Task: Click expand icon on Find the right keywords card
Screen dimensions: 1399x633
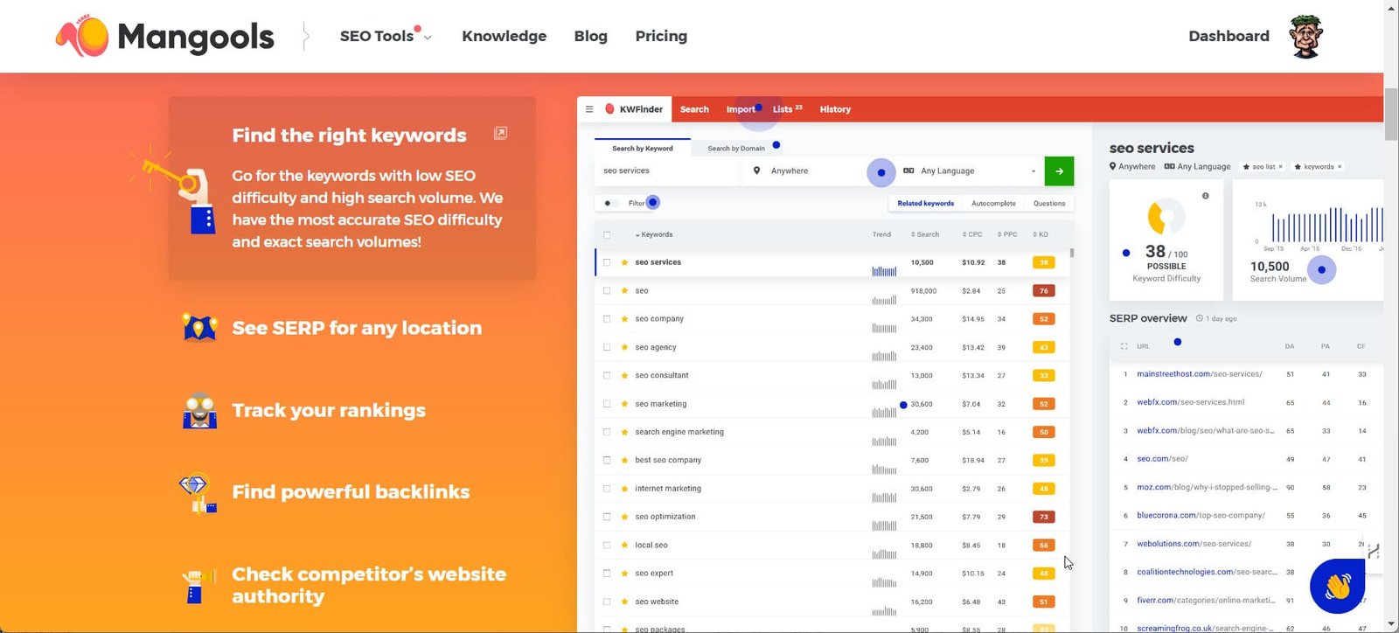Action: tap(500, 133)
